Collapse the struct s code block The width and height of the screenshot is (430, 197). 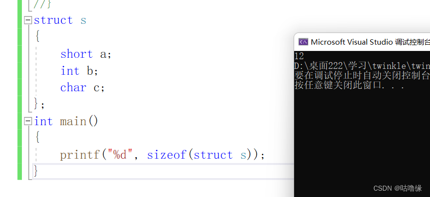tap(28, 20)
